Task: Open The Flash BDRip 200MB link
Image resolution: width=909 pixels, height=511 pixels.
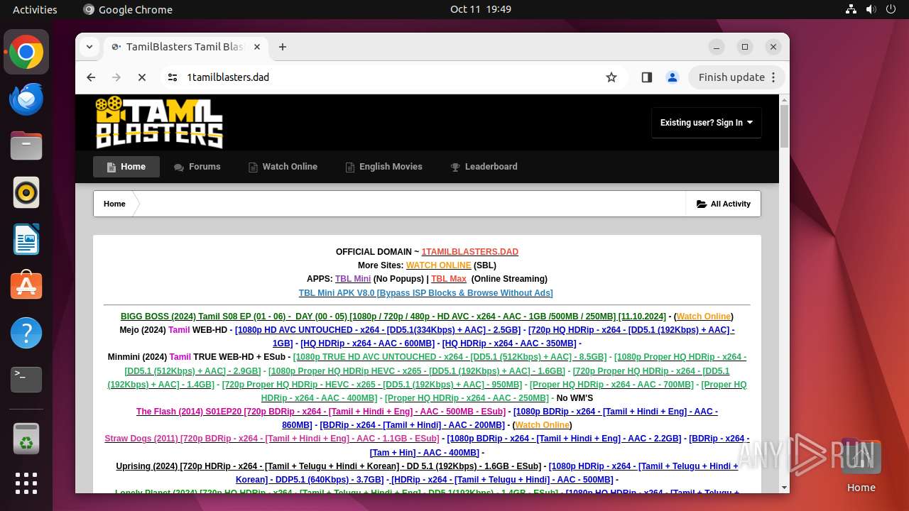Action: click(x=411, y=425)
